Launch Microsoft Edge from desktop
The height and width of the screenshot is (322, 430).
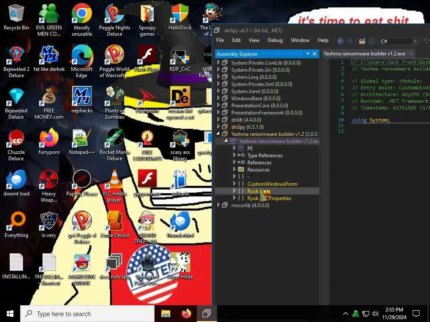click(82, 62)
